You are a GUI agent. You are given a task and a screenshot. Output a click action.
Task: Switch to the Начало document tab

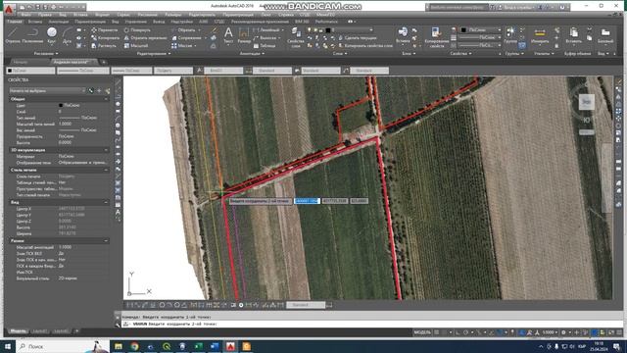pyautogui.click(x=20, y=62)
